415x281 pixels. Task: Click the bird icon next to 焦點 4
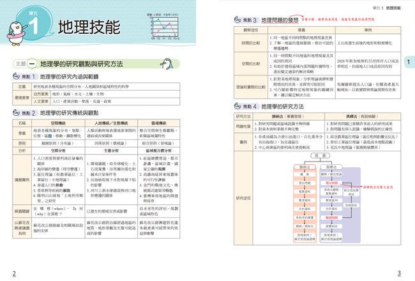pos(238,106)
